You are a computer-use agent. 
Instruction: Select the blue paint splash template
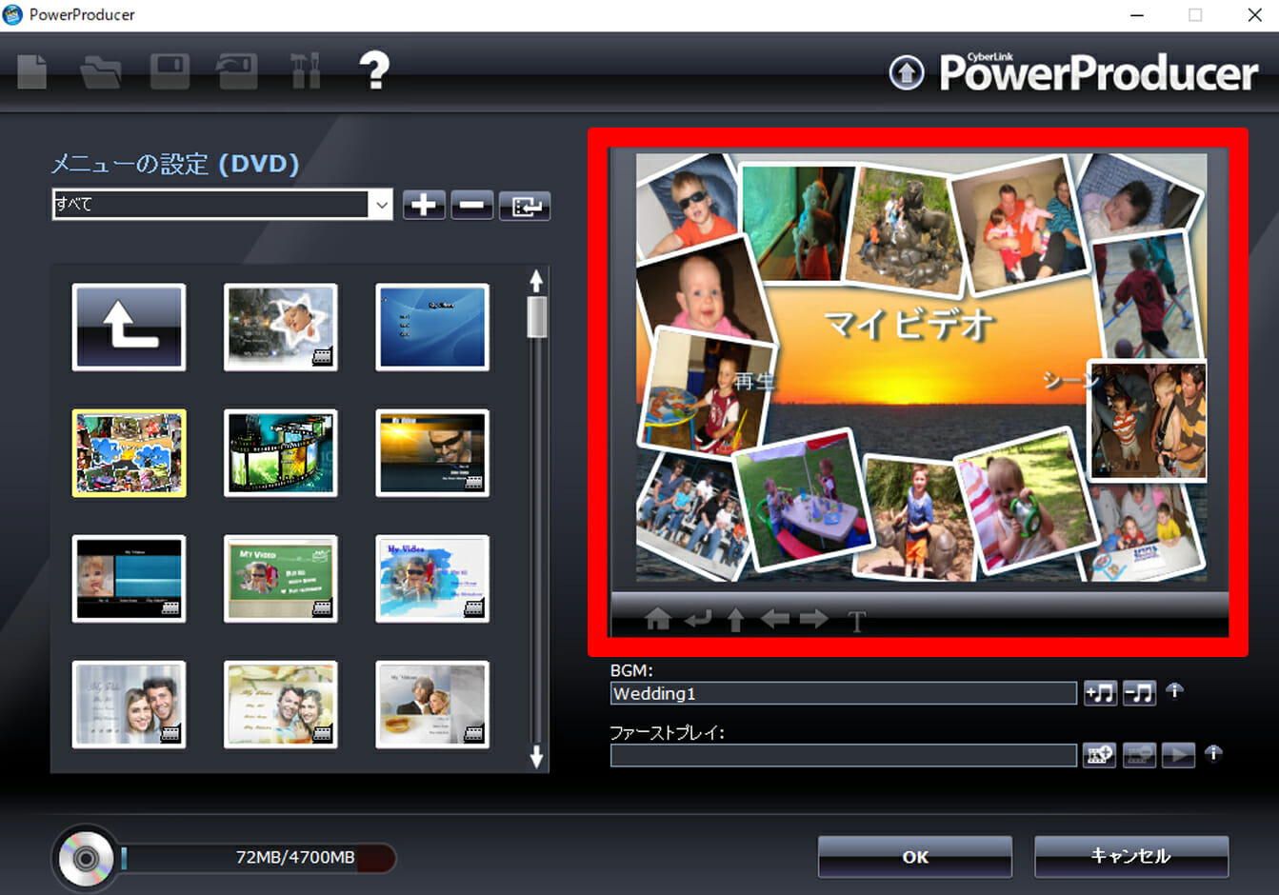pyautogui.click(x=432, y=578)
